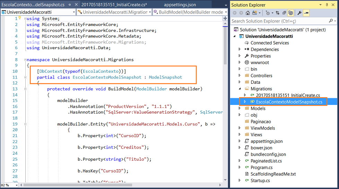Collapse the BuildModel method outline

coord(25,89)
